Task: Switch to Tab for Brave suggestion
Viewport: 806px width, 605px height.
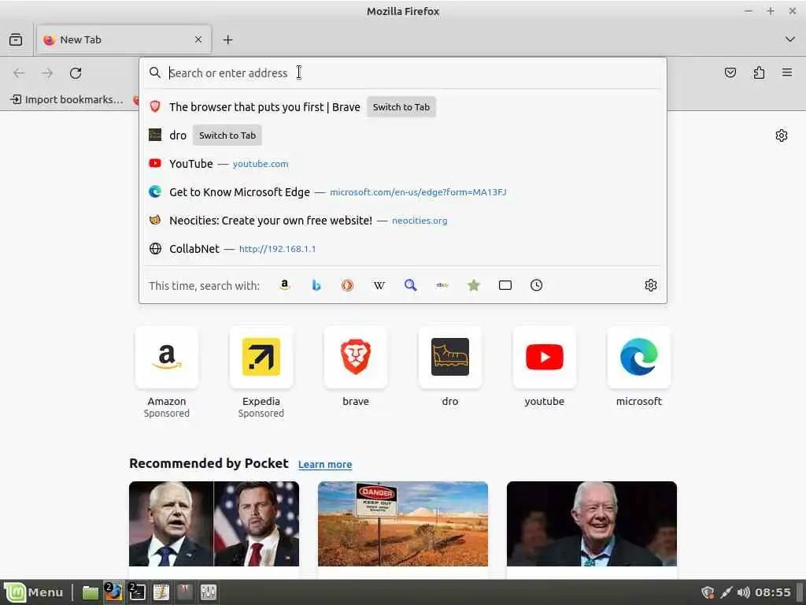Action: [401, 107]
